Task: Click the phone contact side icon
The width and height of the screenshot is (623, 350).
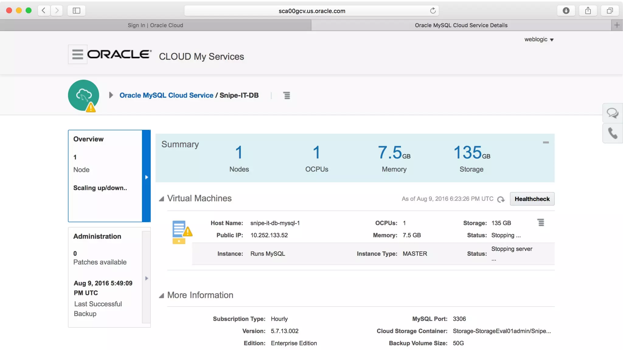Action: 612,133
